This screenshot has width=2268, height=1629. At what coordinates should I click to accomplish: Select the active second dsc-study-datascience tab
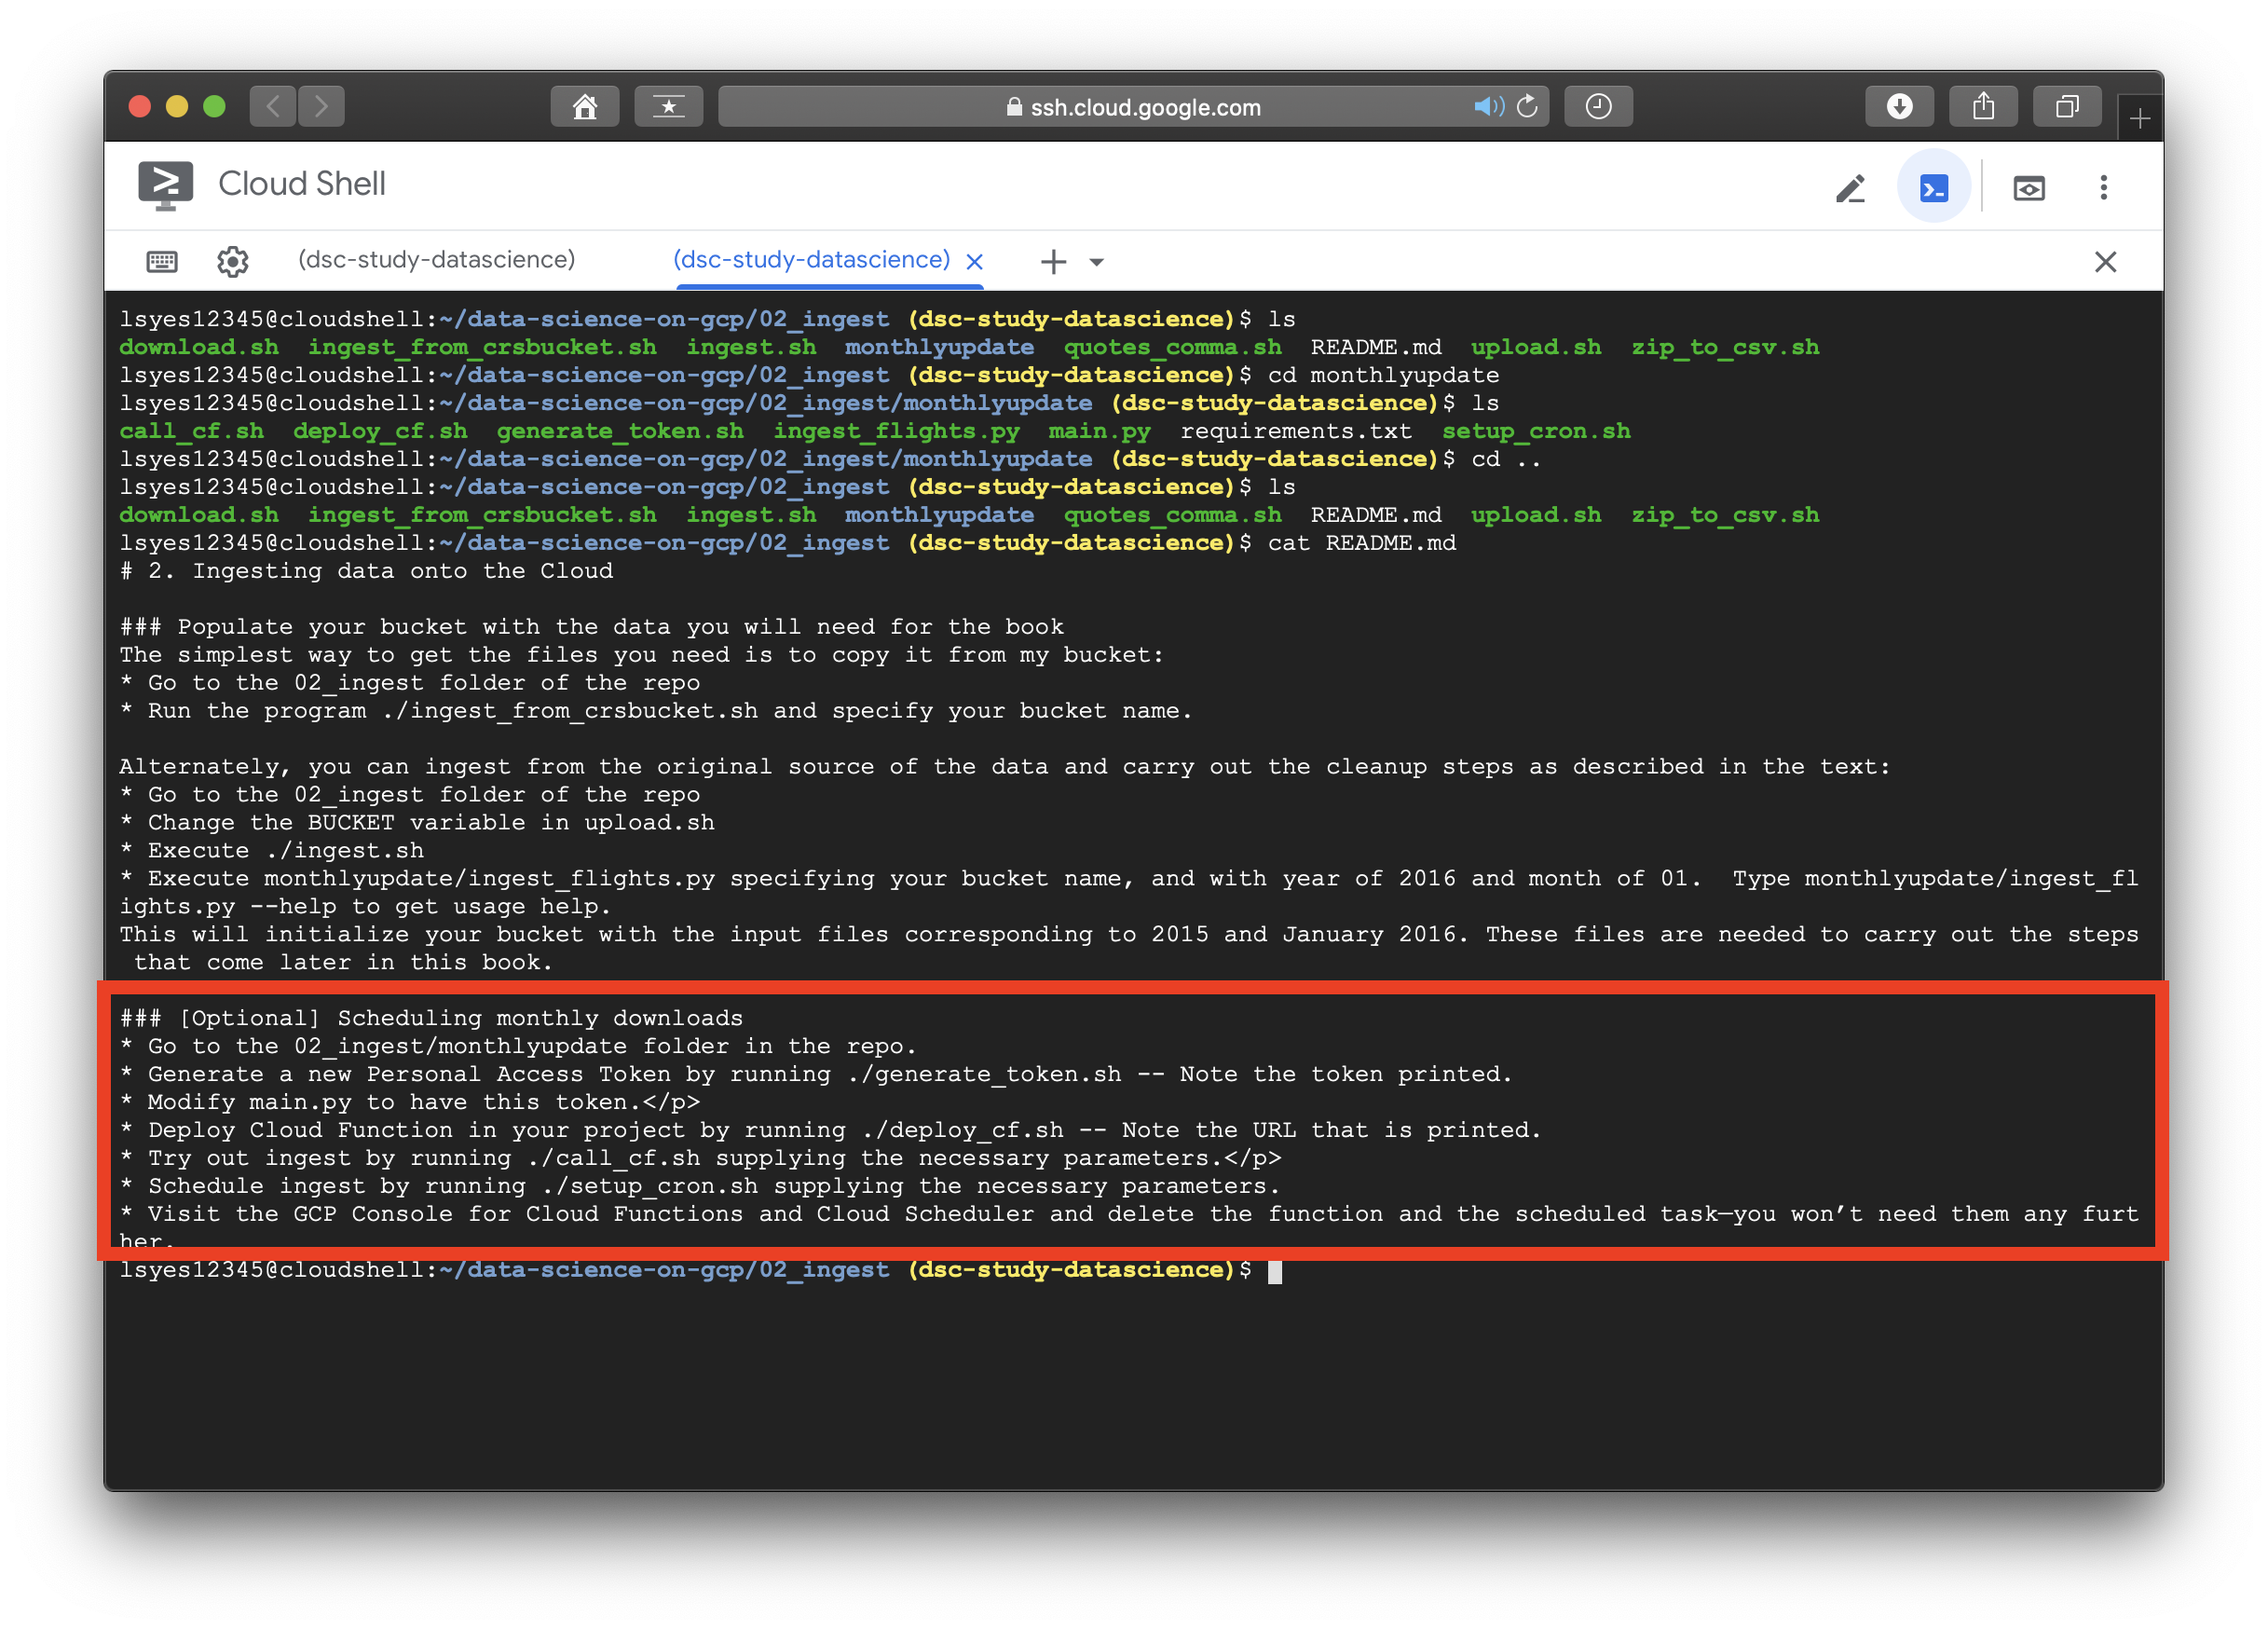click(811, 260)
